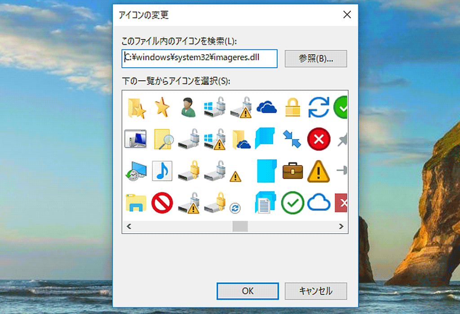Pick the red prohibited sign icon
460x314 pixels.
tap(162, 202)
